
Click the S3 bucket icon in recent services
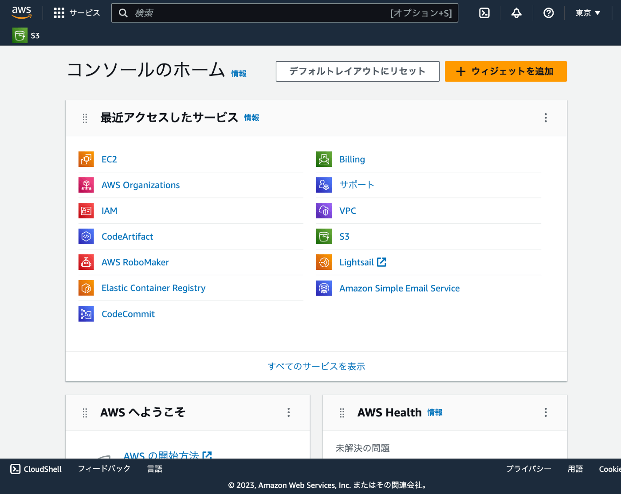coord(324,236)
